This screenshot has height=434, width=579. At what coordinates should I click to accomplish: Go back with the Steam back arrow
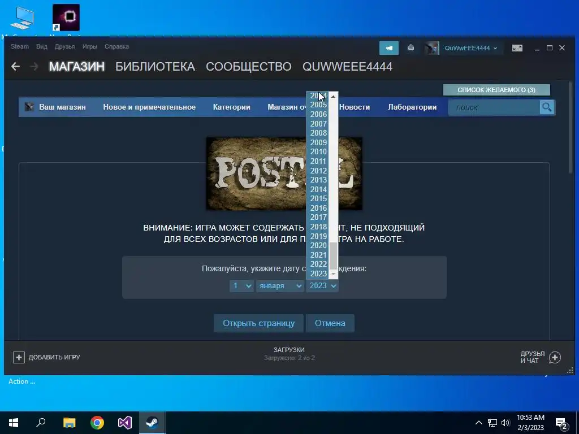[x=15, y=67]
